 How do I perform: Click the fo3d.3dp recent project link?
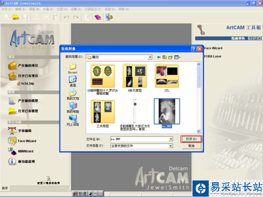[x=27, y=84]
